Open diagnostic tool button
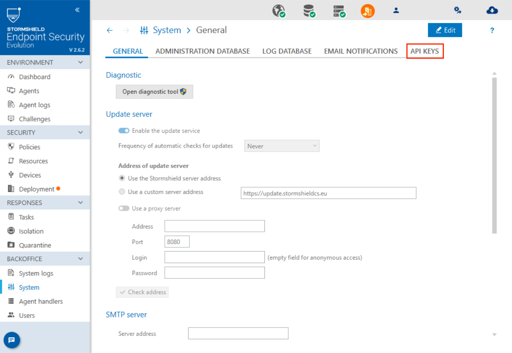 154,92
